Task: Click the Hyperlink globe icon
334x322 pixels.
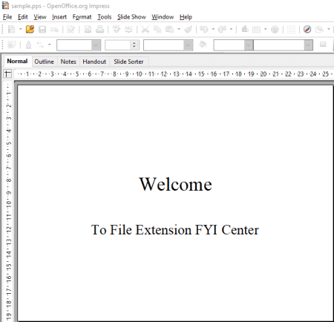Action: pyautogui.click(x=275, y=30)
